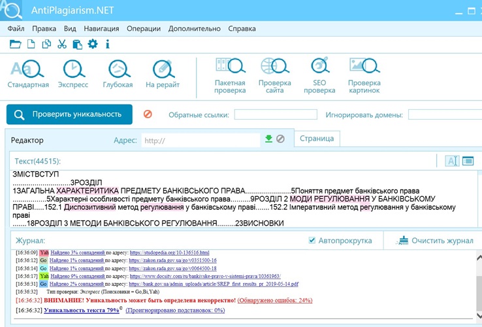Click the Проверить уникальность button
This screenshot has width=482, height=327.
click(x=69, y=114)
